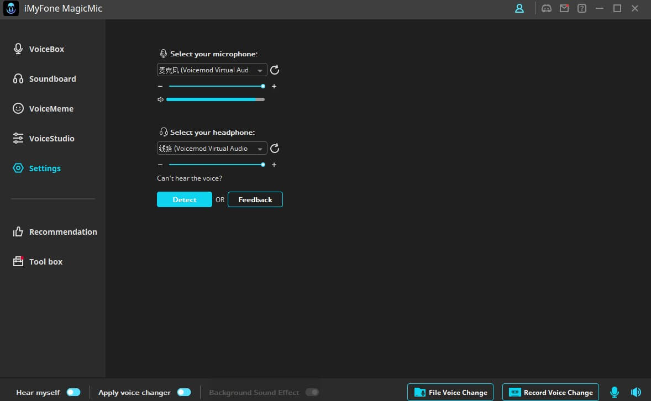Click the Soundboard headphone icon
Image resolution: width=651 pixels, height=401 pixels.
pos(18,79)
